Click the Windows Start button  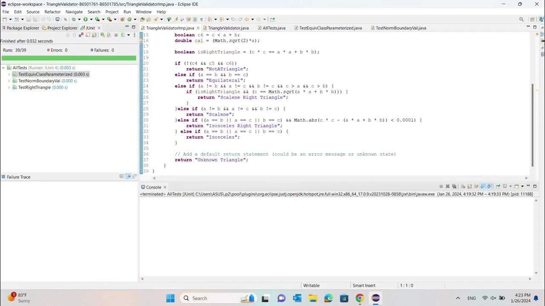click(x=170, y=298)
